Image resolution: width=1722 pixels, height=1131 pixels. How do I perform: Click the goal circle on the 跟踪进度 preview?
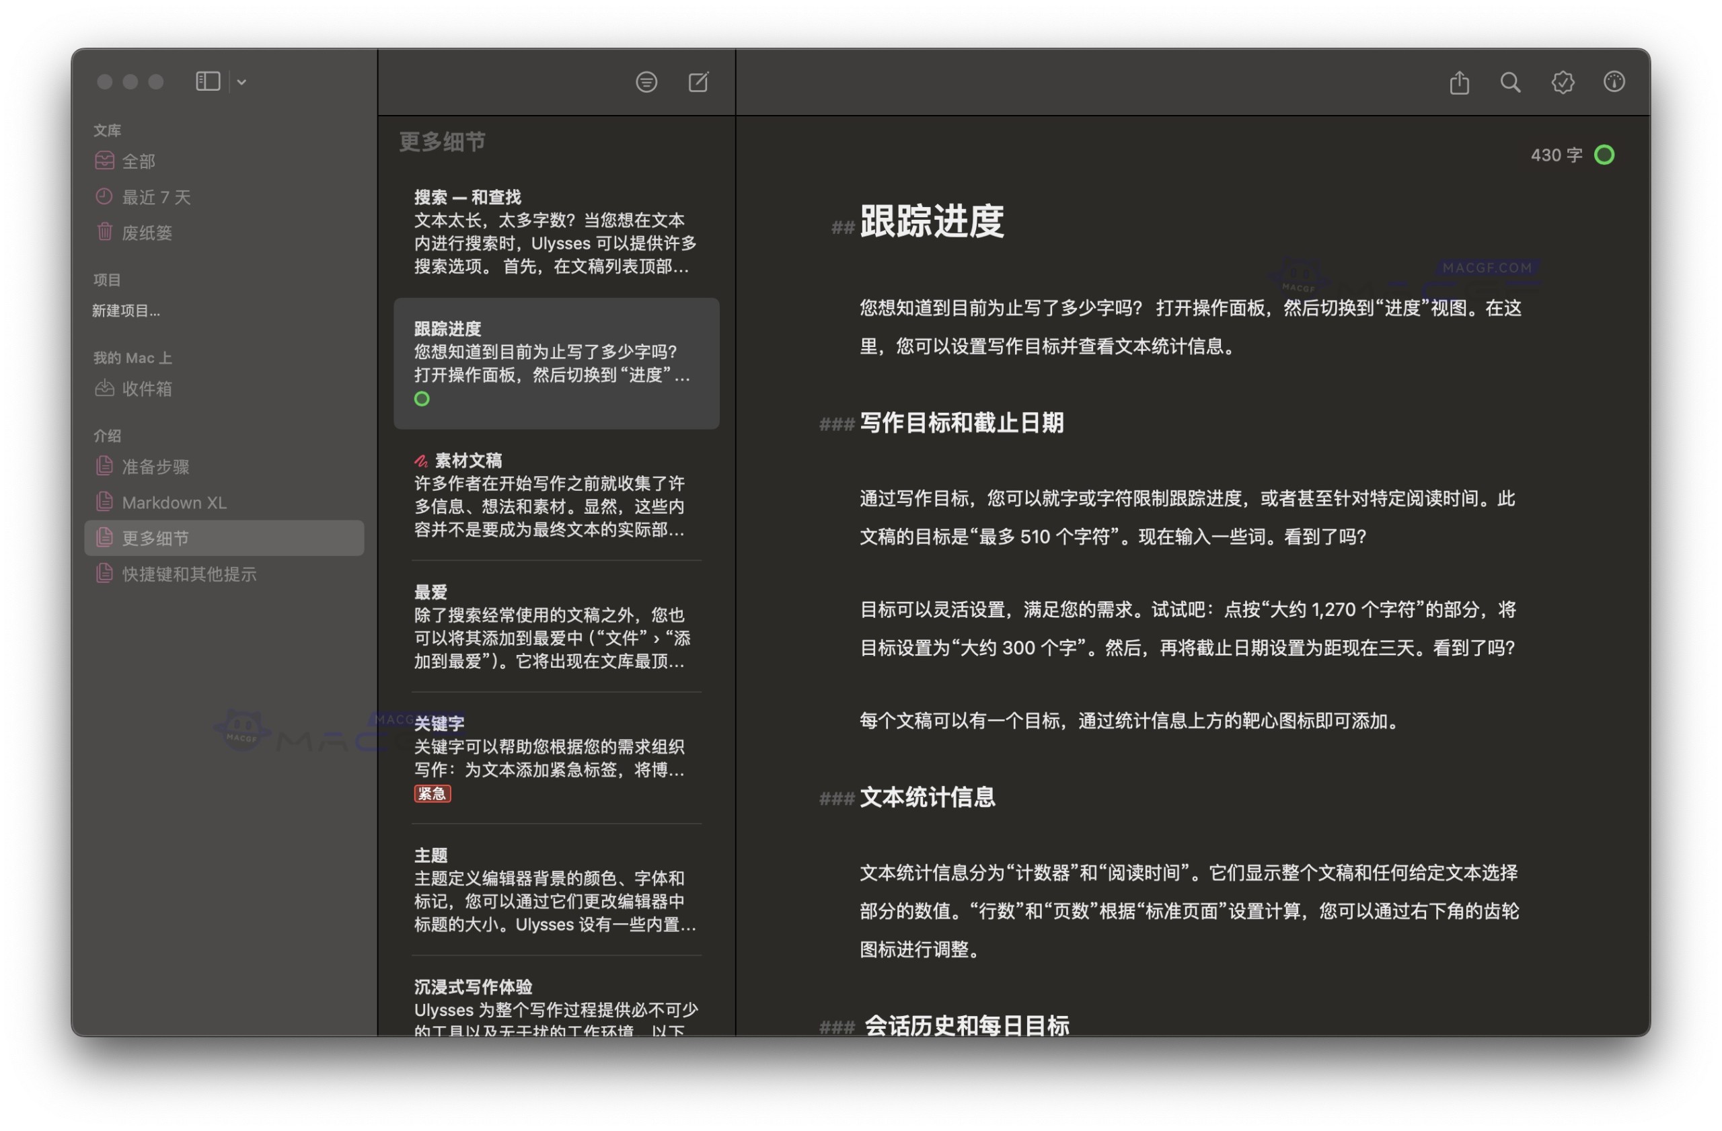pyautogui.click(x=422, y=399)
